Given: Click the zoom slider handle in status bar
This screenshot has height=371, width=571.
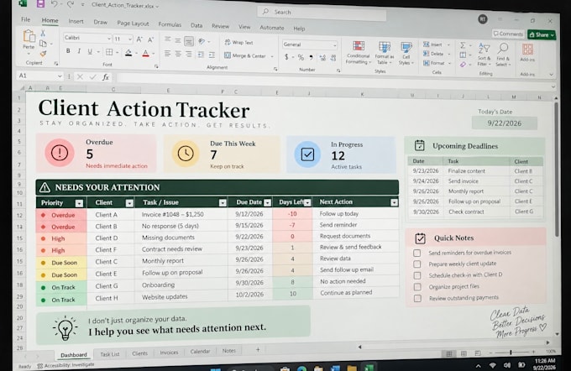Looking at the screenshot, I should pyautogui.click(x=511, y=352).
